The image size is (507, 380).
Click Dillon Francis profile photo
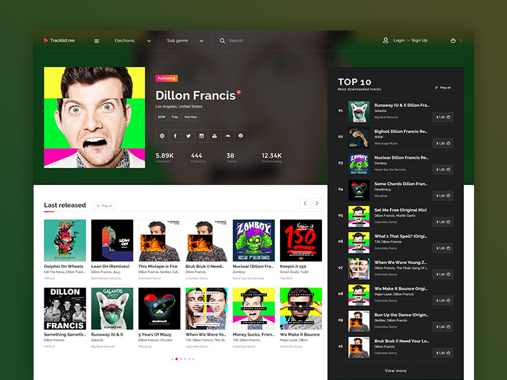[94, 117]
